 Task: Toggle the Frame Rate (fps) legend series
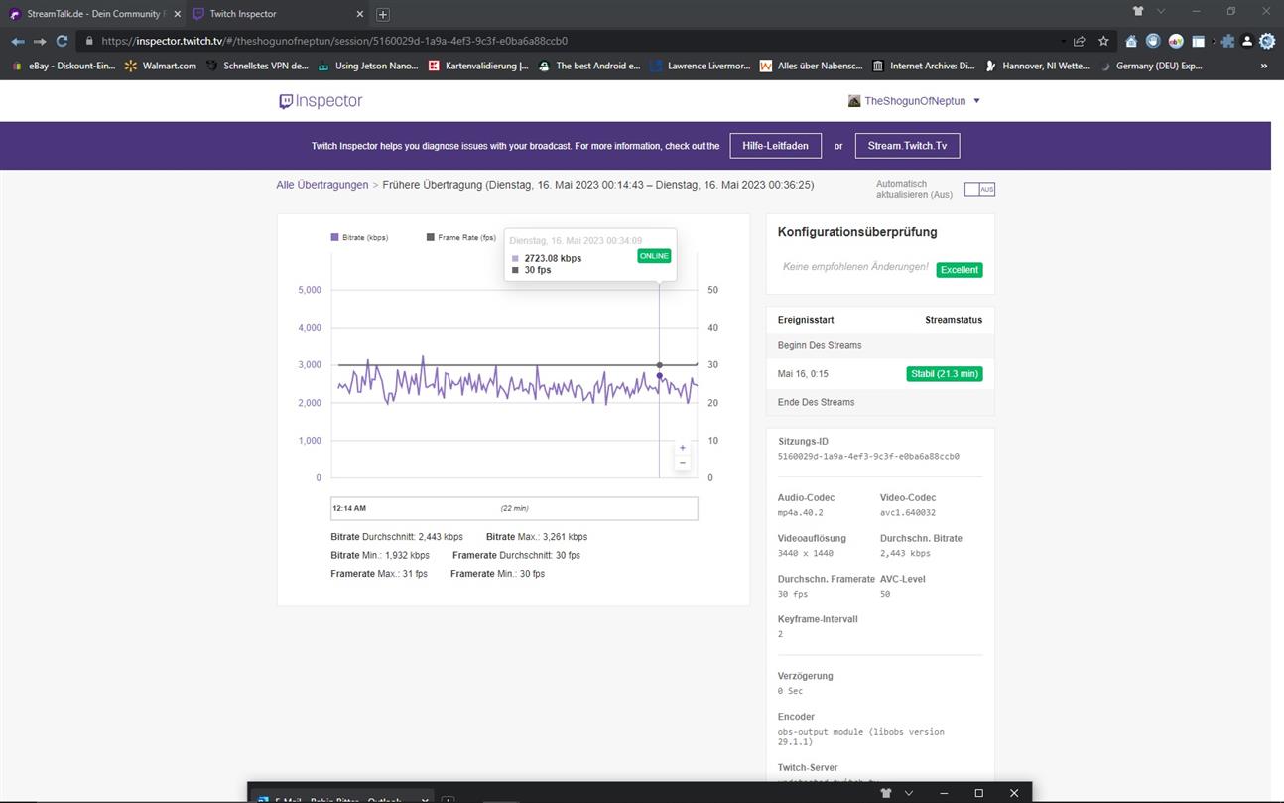pyautogui.click(x=460, y=238)
